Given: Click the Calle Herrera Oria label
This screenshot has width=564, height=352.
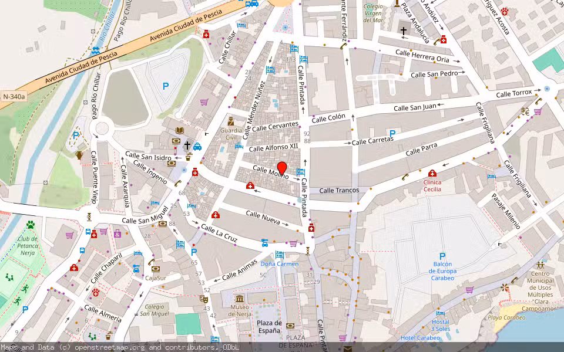Looking at the screenshot, I should coord(422,56).
